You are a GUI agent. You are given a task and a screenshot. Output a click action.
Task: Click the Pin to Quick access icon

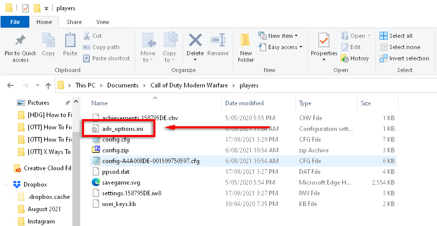[21, 41]
